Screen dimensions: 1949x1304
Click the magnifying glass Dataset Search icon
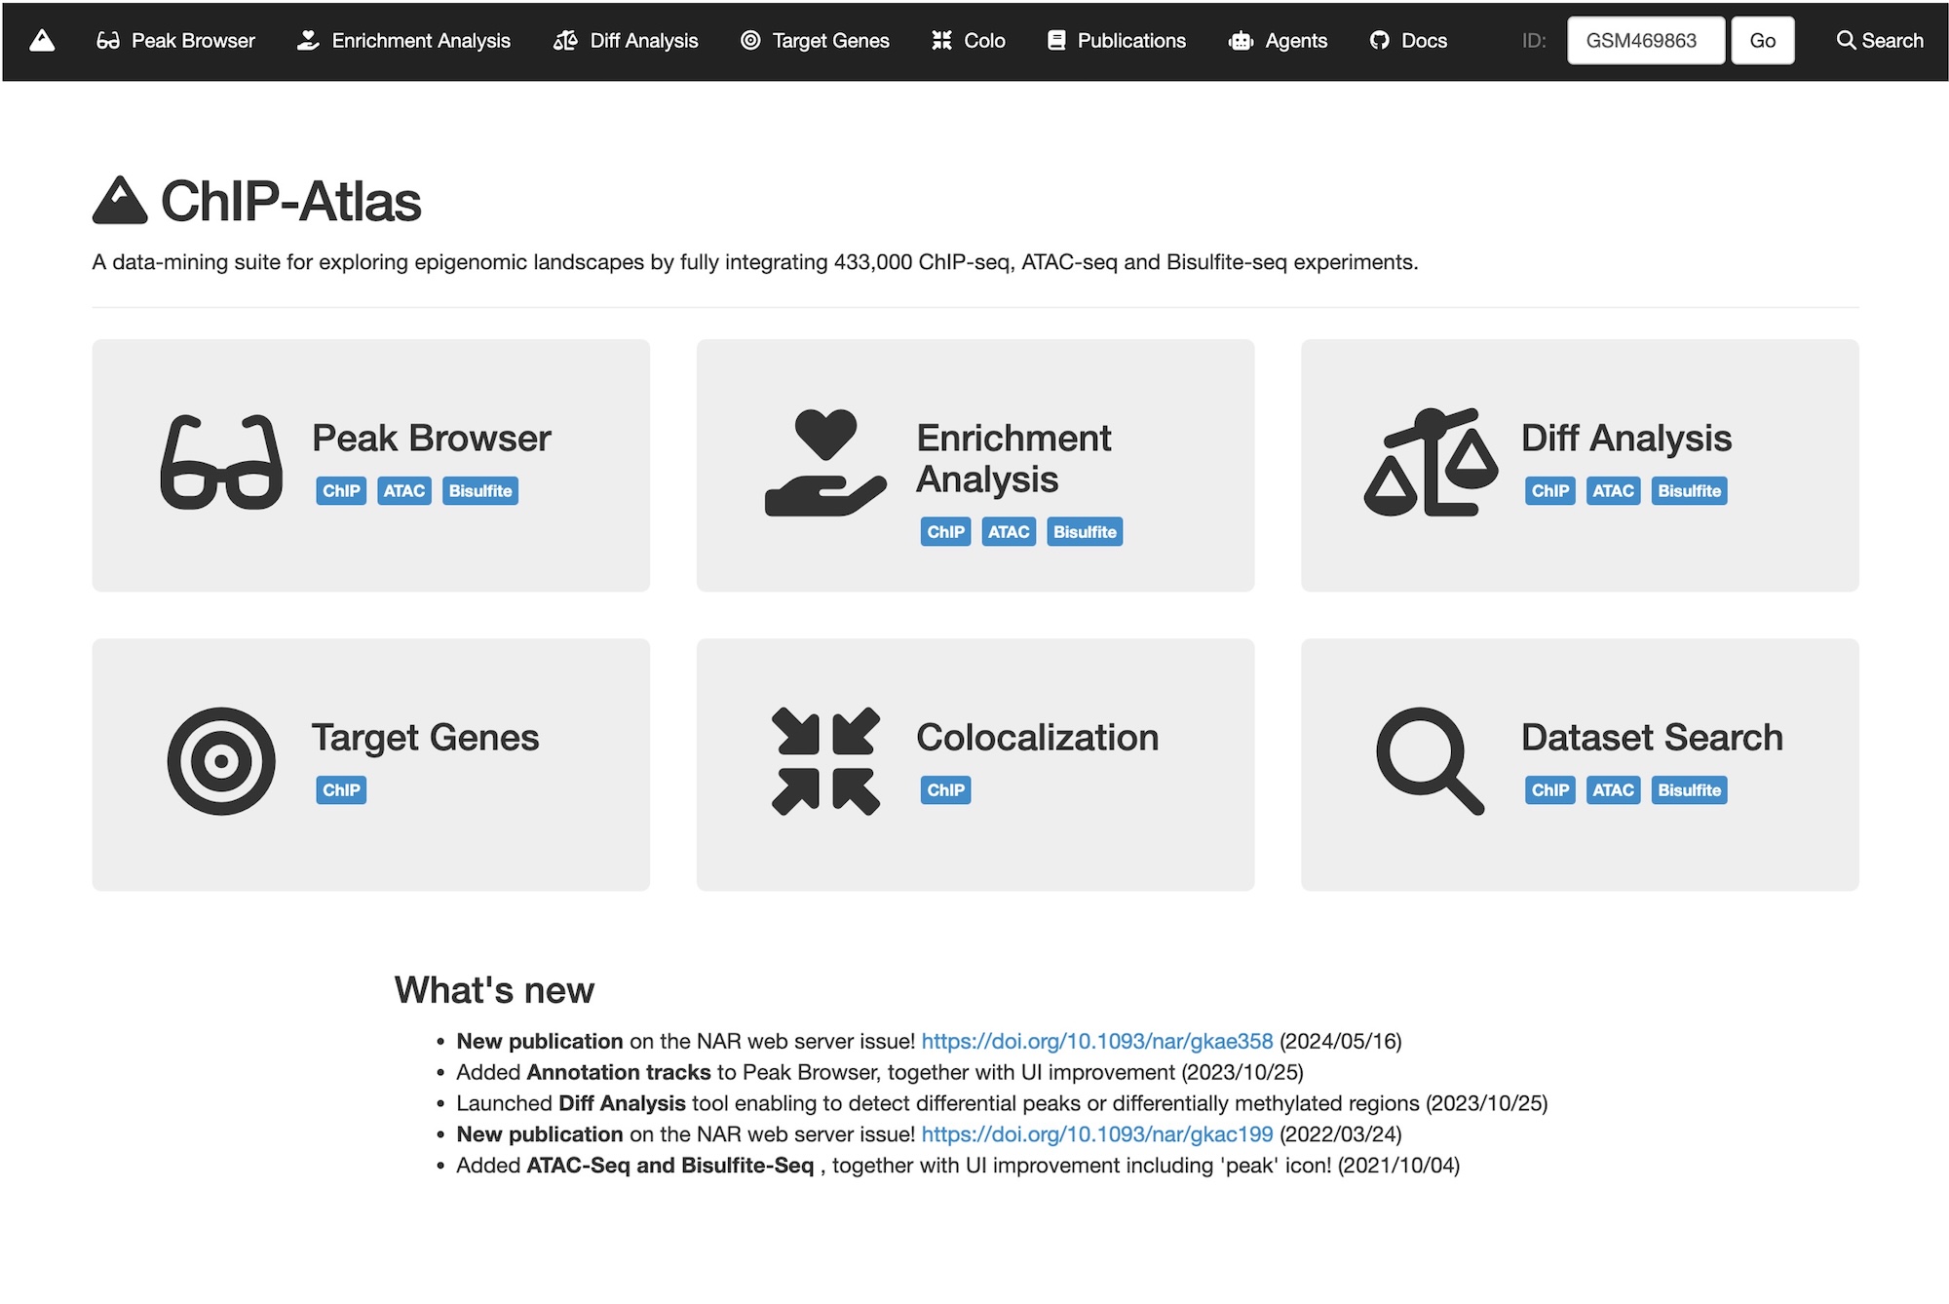point(1430,761)
